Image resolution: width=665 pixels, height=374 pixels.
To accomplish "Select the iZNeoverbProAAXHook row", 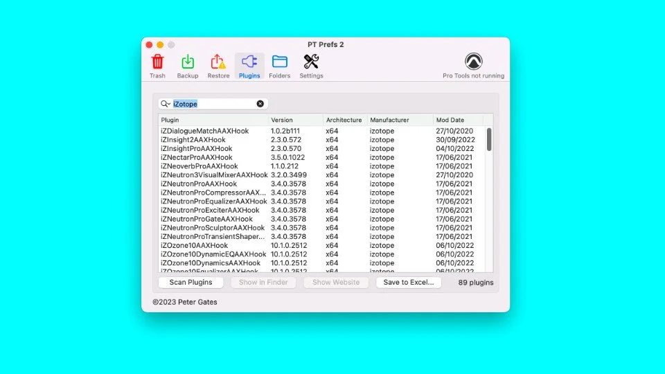I will [321, 166].
